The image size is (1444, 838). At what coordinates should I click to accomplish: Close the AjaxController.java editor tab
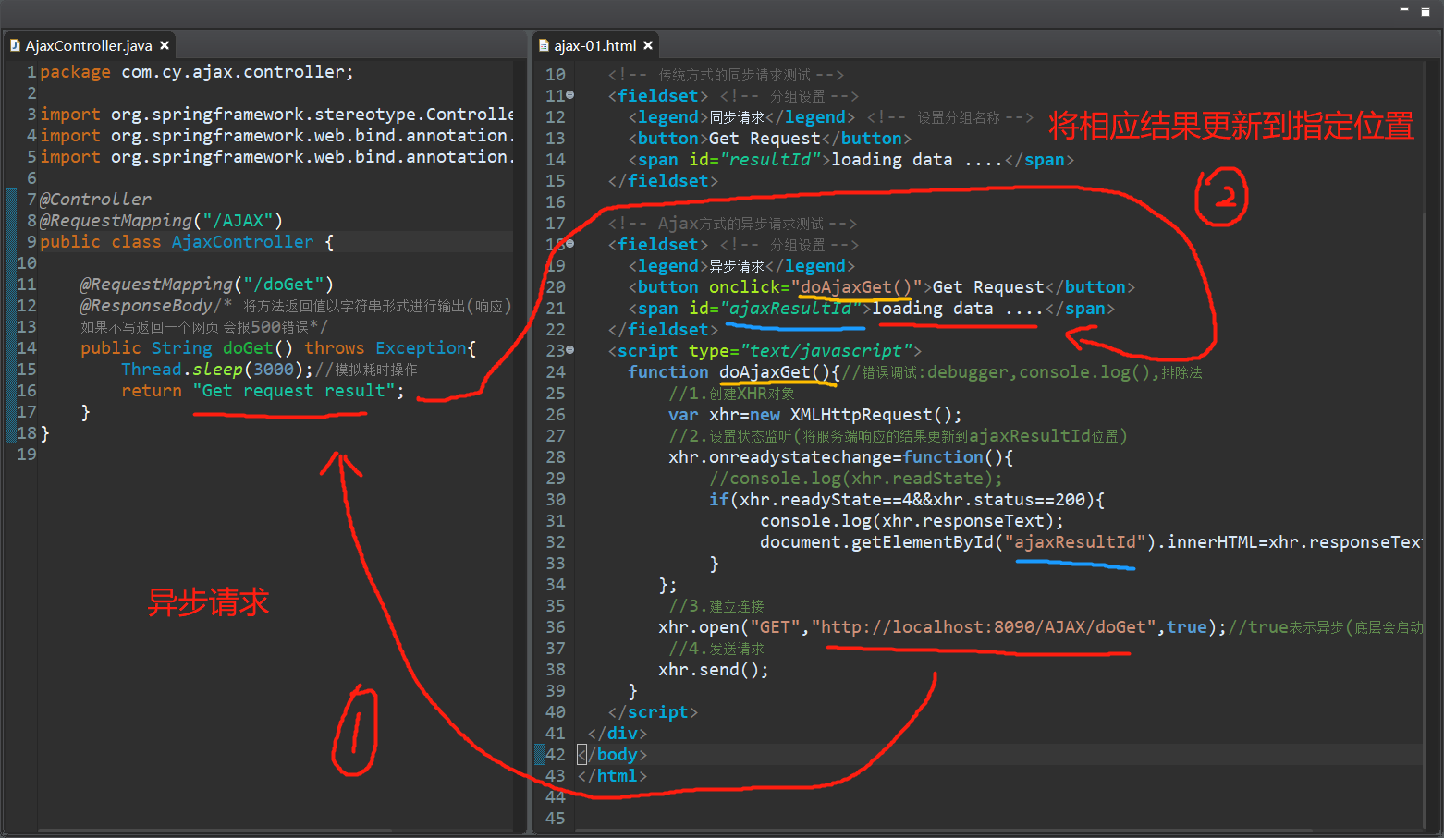pyautogui.click(x=165, y=45)
